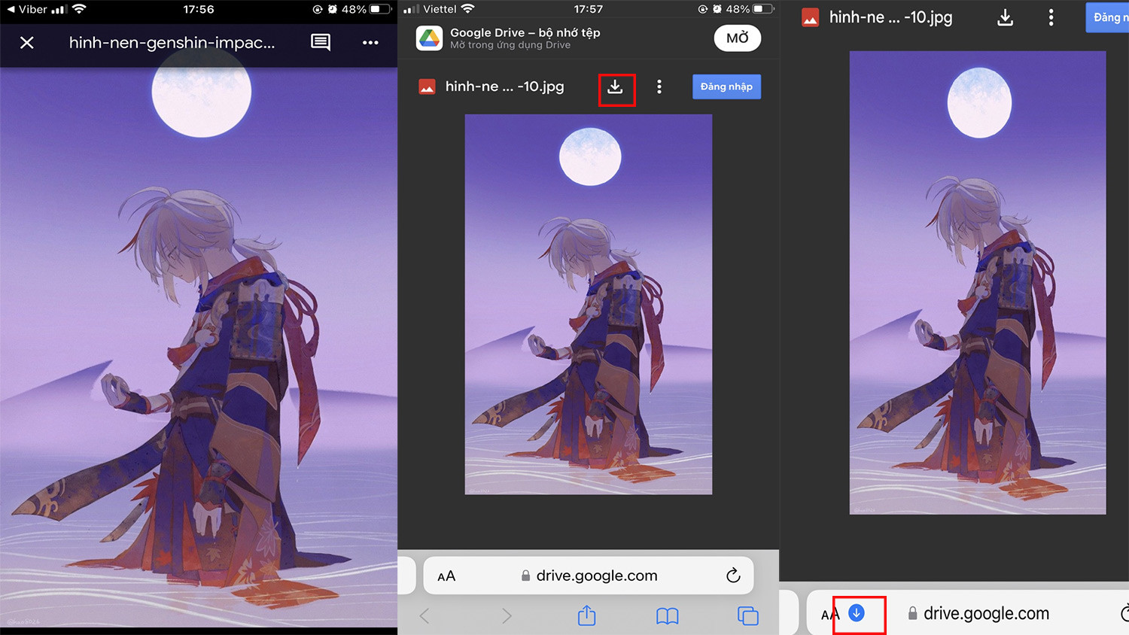The height and width of the screenshot is (635, 1129).
Task: Tap the battery indicator in middle status bar
Action: coord(763,9)
